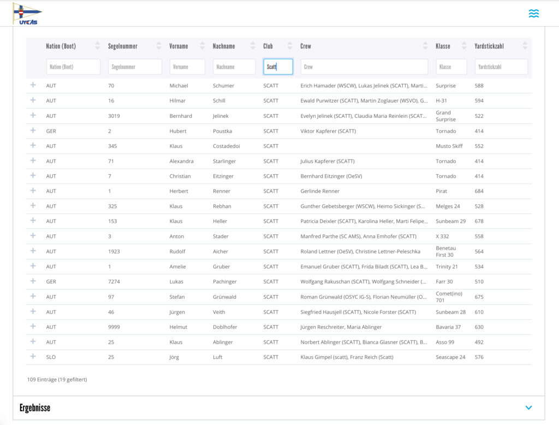Select yardstick value '684'

pyautogui.click(x=479, y=191)
